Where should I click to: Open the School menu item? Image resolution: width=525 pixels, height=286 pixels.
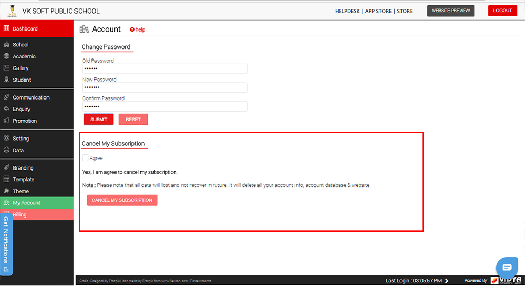coord(37,44)
